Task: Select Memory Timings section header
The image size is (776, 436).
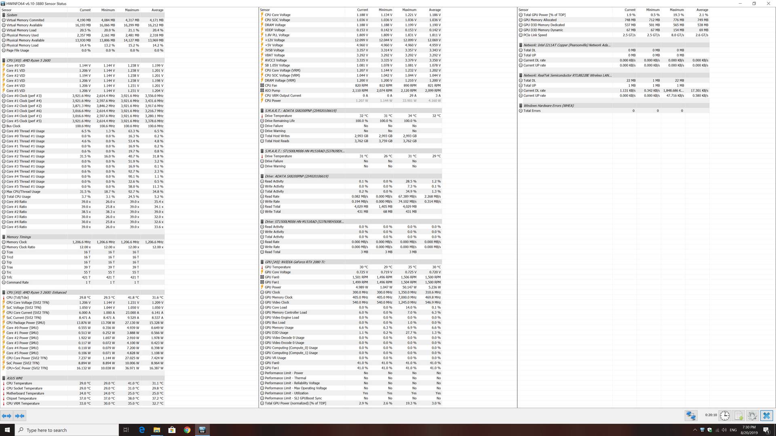Action: pos(83,237)
